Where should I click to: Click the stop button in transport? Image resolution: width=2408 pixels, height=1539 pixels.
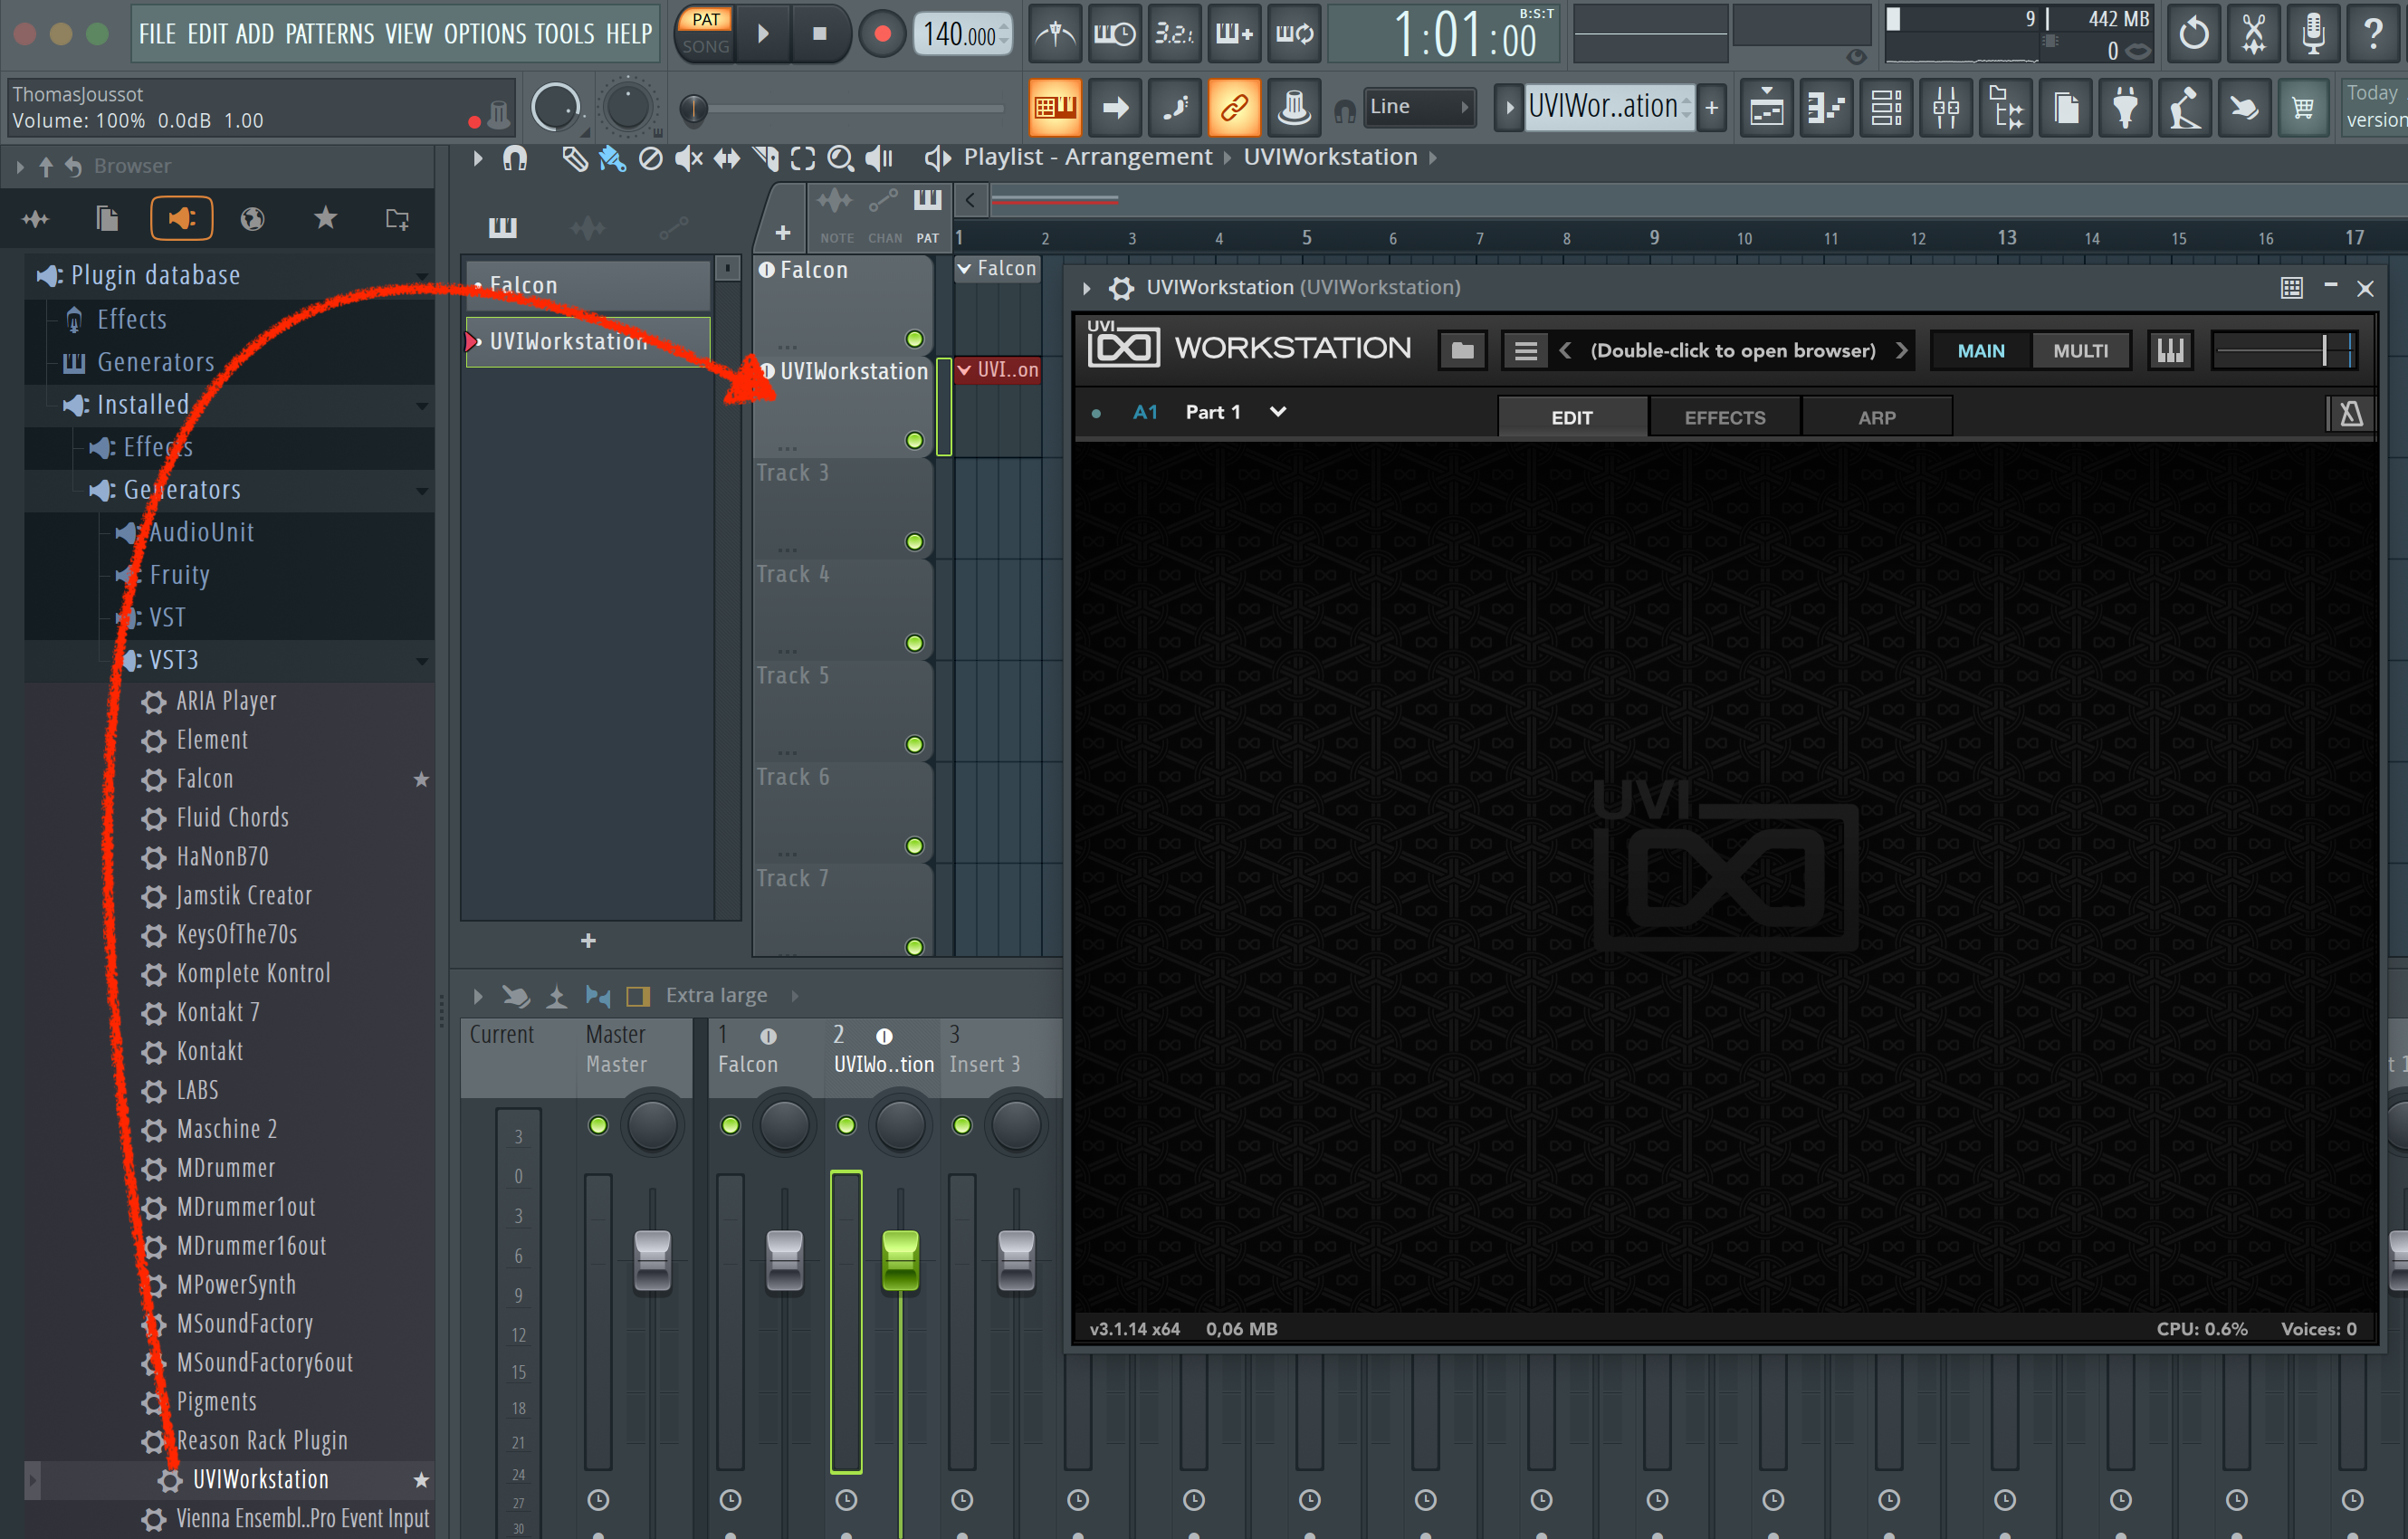click(x=820, y=34)
